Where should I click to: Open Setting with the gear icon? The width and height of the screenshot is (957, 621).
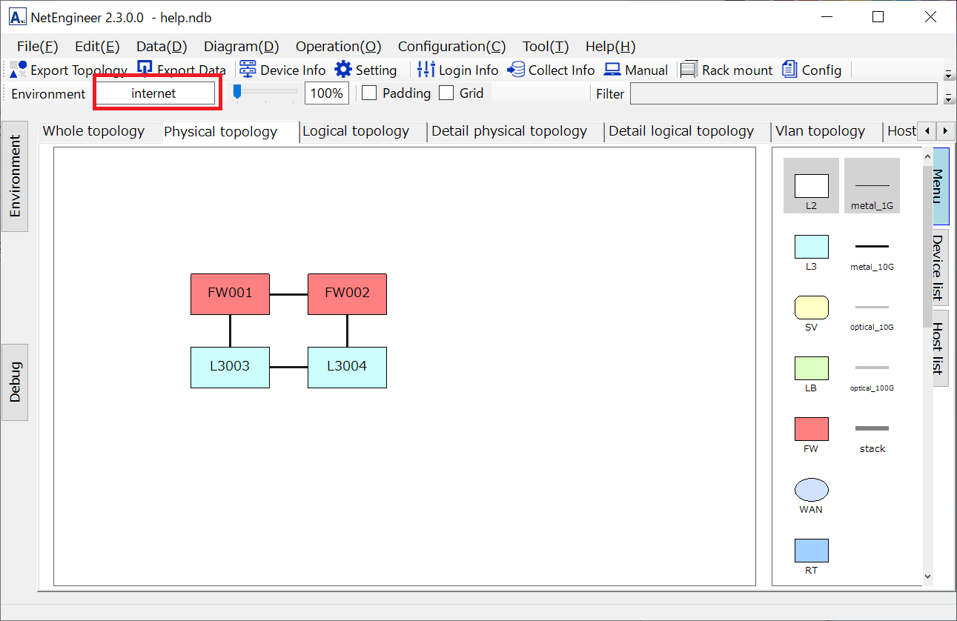point(343,70)
